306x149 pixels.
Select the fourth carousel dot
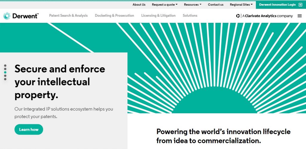tap(5, 76)
